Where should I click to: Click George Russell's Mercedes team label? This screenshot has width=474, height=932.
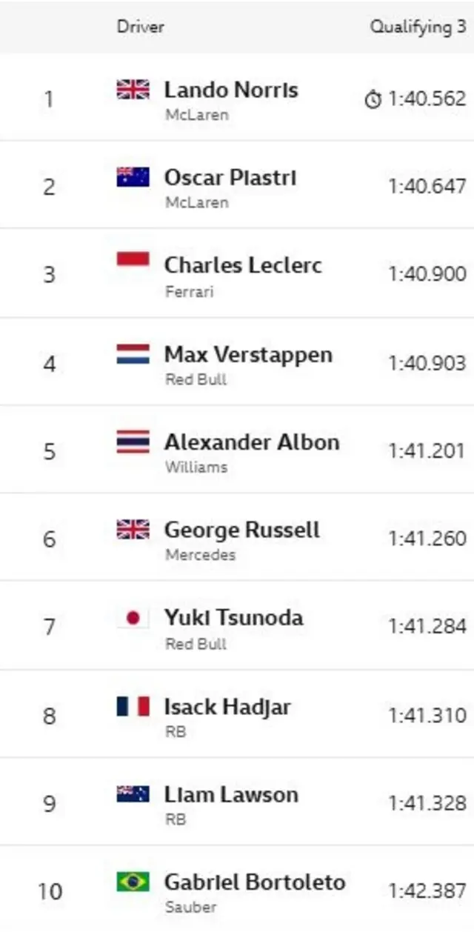point(201,555)
